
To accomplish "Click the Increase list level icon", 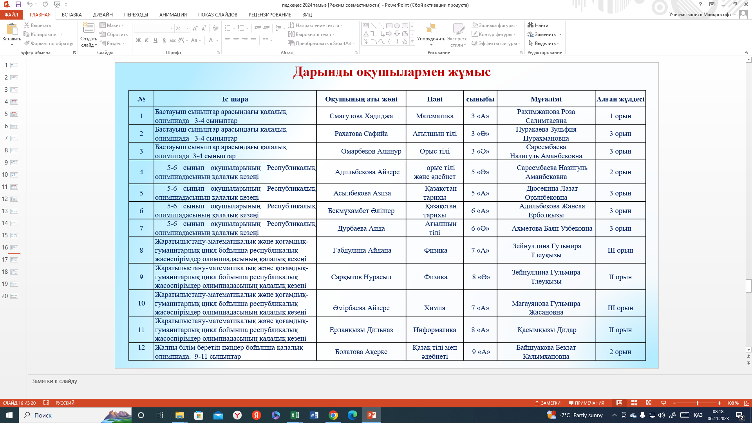I will tap(266, 28).
